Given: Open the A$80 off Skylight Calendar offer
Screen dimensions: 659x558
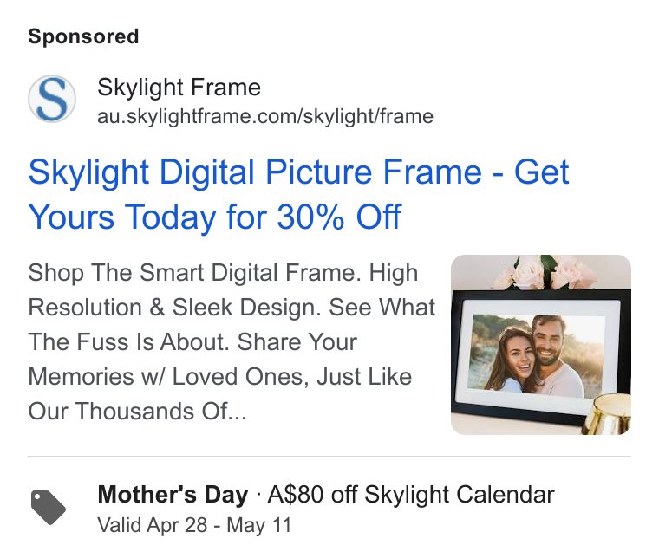Looking at the screenshot, I should (411, 494).
